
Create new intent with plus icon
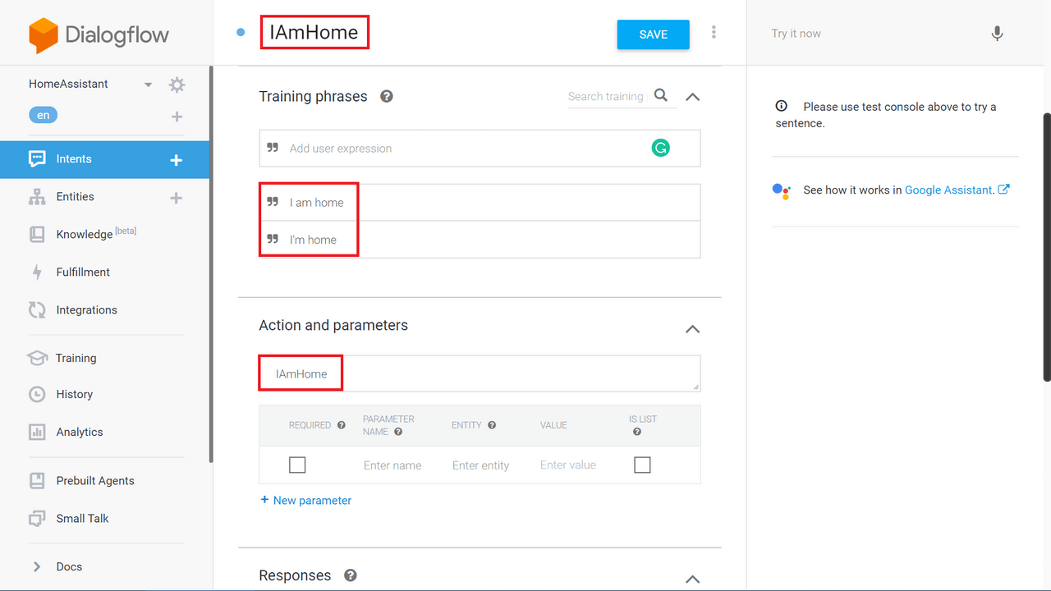coord(176,160)
